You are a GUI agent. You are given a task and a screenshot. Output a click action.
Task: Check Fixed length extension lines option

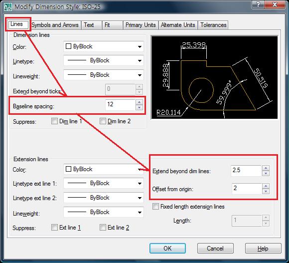155,206
